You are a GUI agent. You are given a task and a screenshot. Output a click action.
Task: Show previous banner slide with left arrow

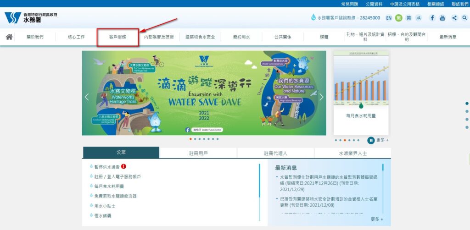coord(87,97)
